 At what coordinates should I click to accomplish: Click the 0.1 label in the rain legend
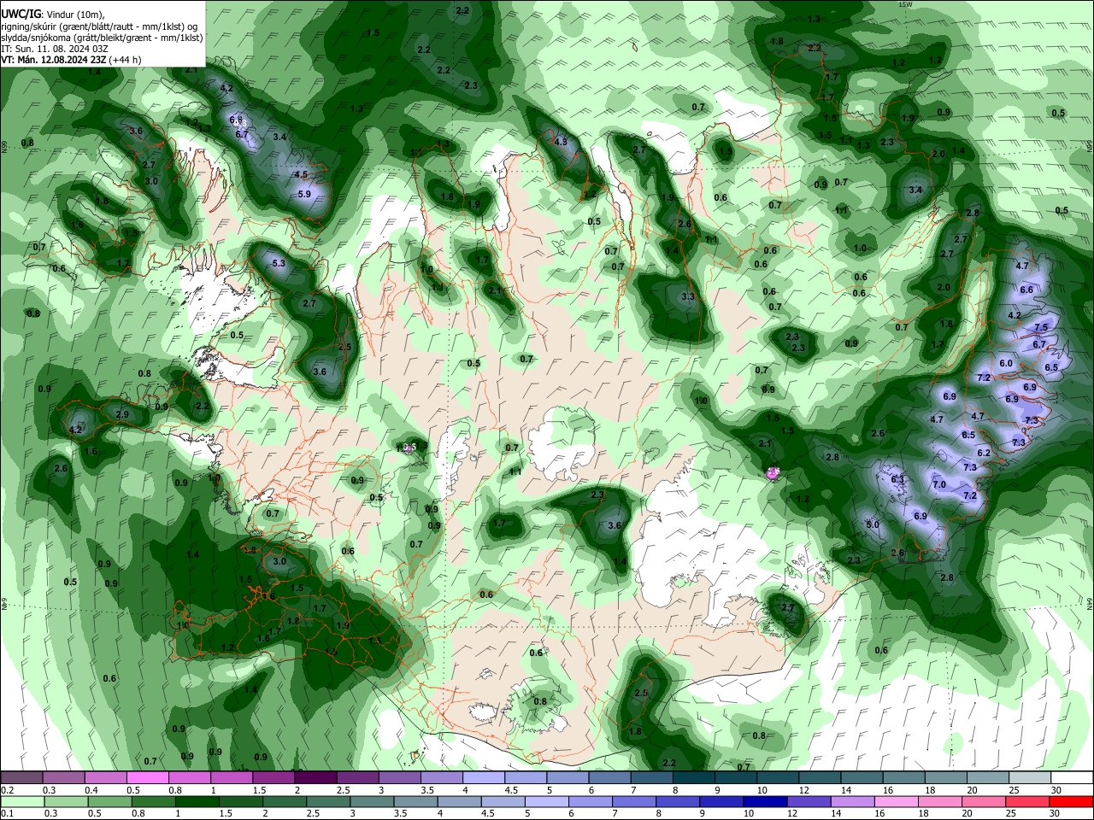tap(7, 813)
